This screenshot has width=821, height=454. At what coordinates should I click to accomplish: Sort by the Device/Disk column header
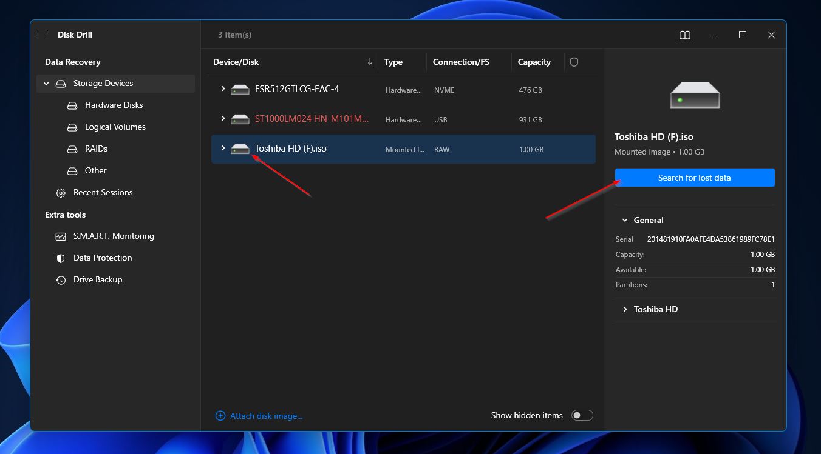236,62
